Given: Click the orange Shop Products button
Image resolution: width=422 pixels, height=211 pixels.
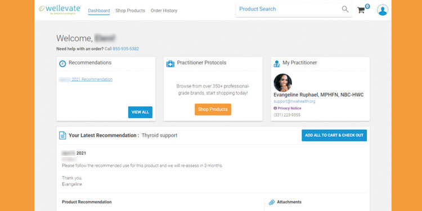Looking at the screenshot, I should point(213,110).
